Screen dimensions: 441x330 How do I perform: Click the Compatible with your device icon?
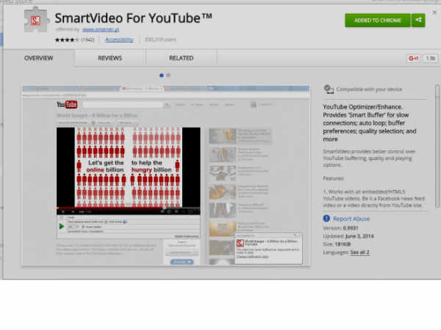coord(329,89)
